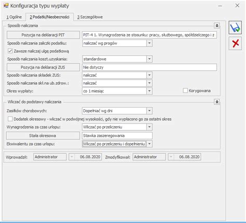Enable Dodatek okresowy double amount checkbox
The image size is (246, 223).
tap(10, 119)
